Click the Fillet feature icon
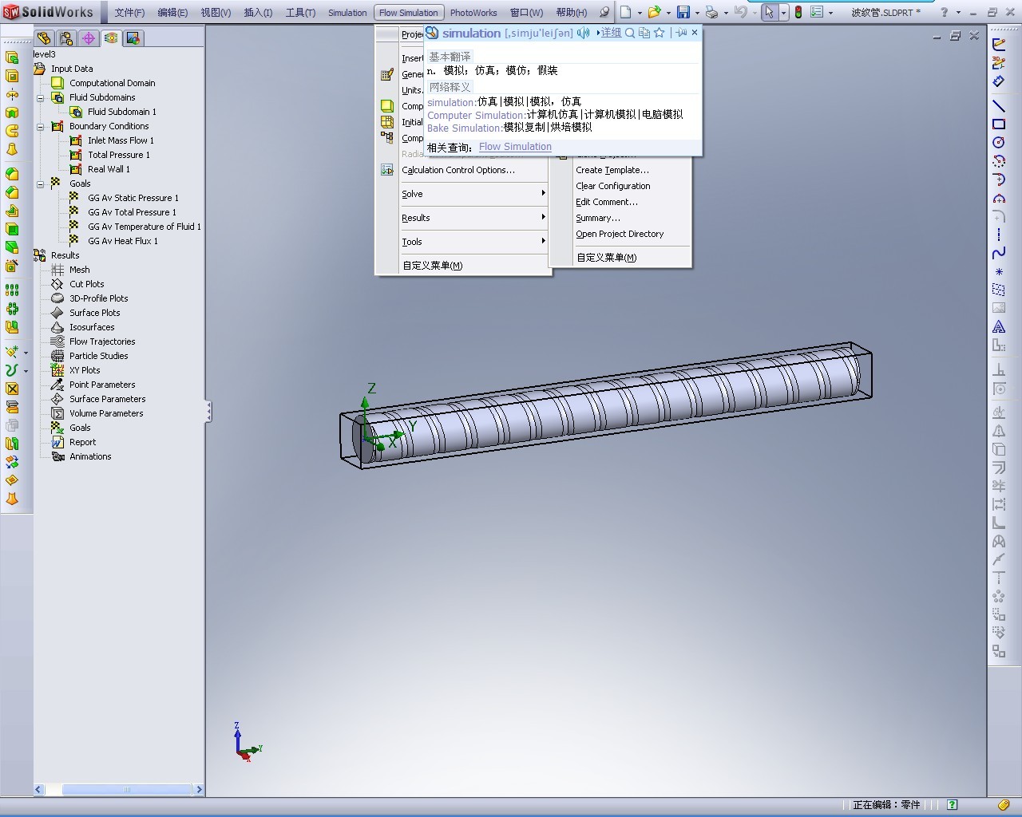Viewport: 1022px width, 817px height. (12, 174)
